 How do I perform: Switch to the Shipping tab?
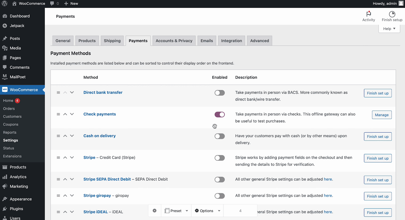[x=112, y=41]
